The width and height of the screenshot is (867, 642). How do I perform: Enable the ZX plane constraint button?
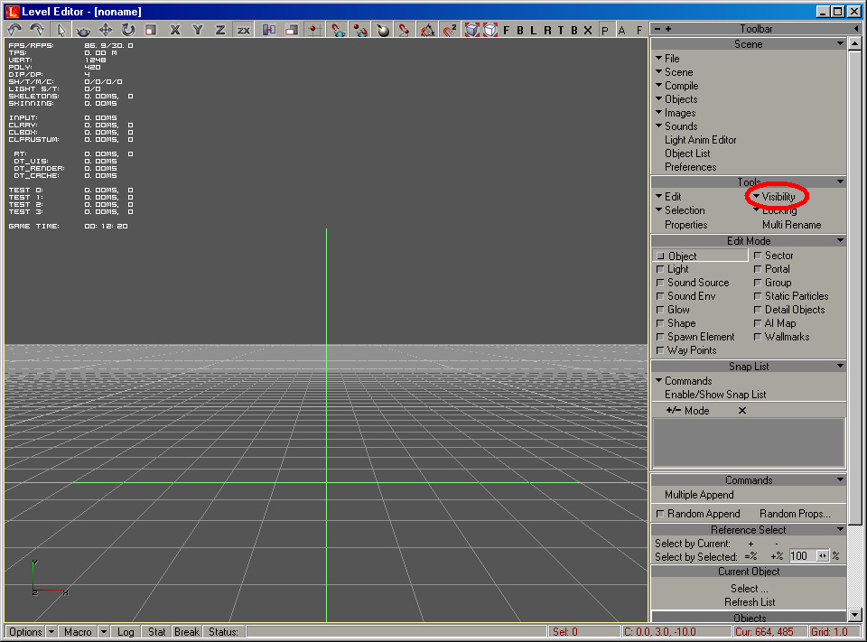coord(243,30)
